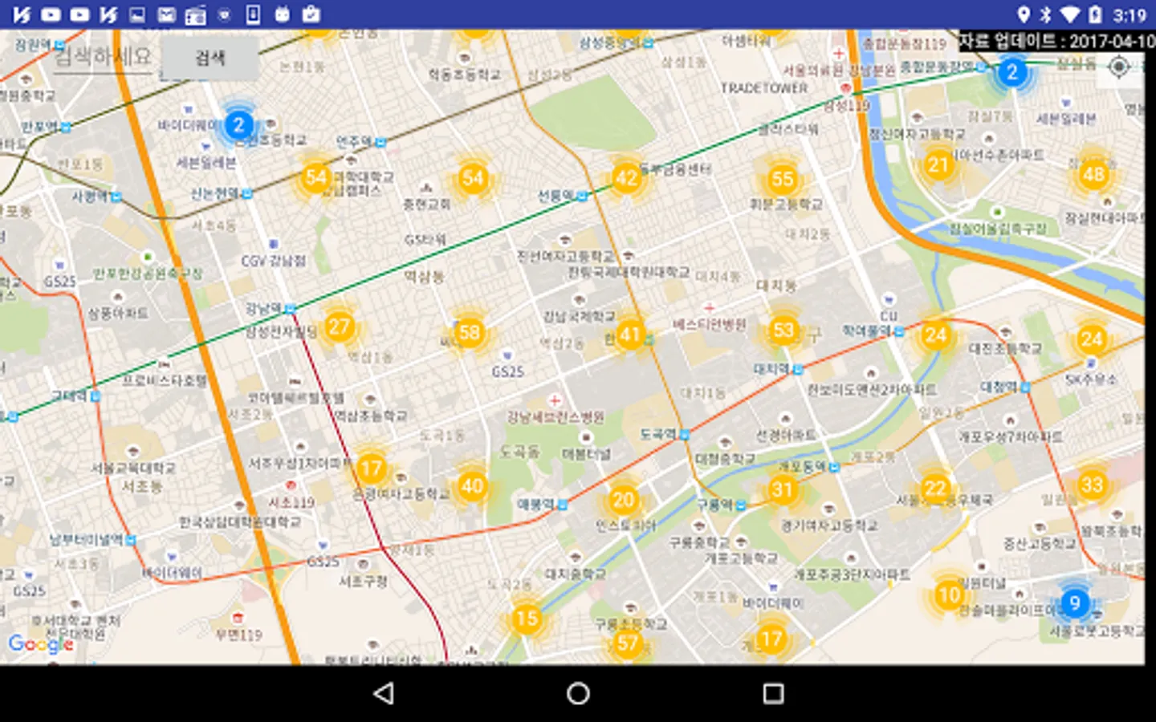This screenshot has width=1156, height=722.
Task: Tap the 개포동역 subway station icon
Action: (835, 466)
